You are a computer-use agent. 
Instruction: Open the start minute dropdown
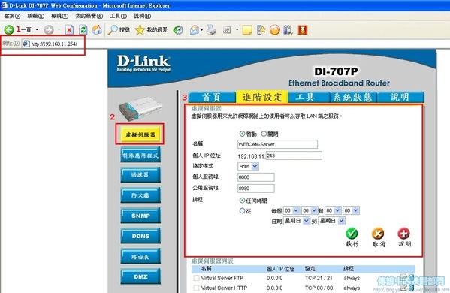tap(310, 210)
